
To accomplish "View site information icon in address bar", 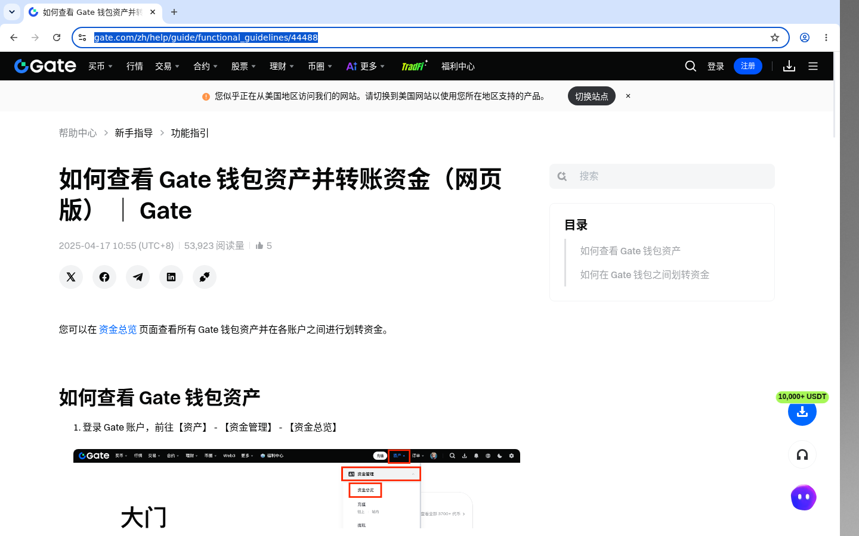I will pyautogui.click(x=82, y=38).
